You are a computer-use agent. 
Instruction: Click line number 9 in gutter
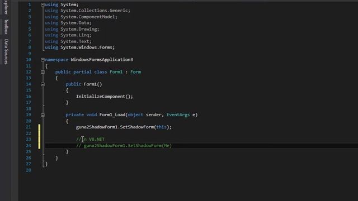point(30,54)
